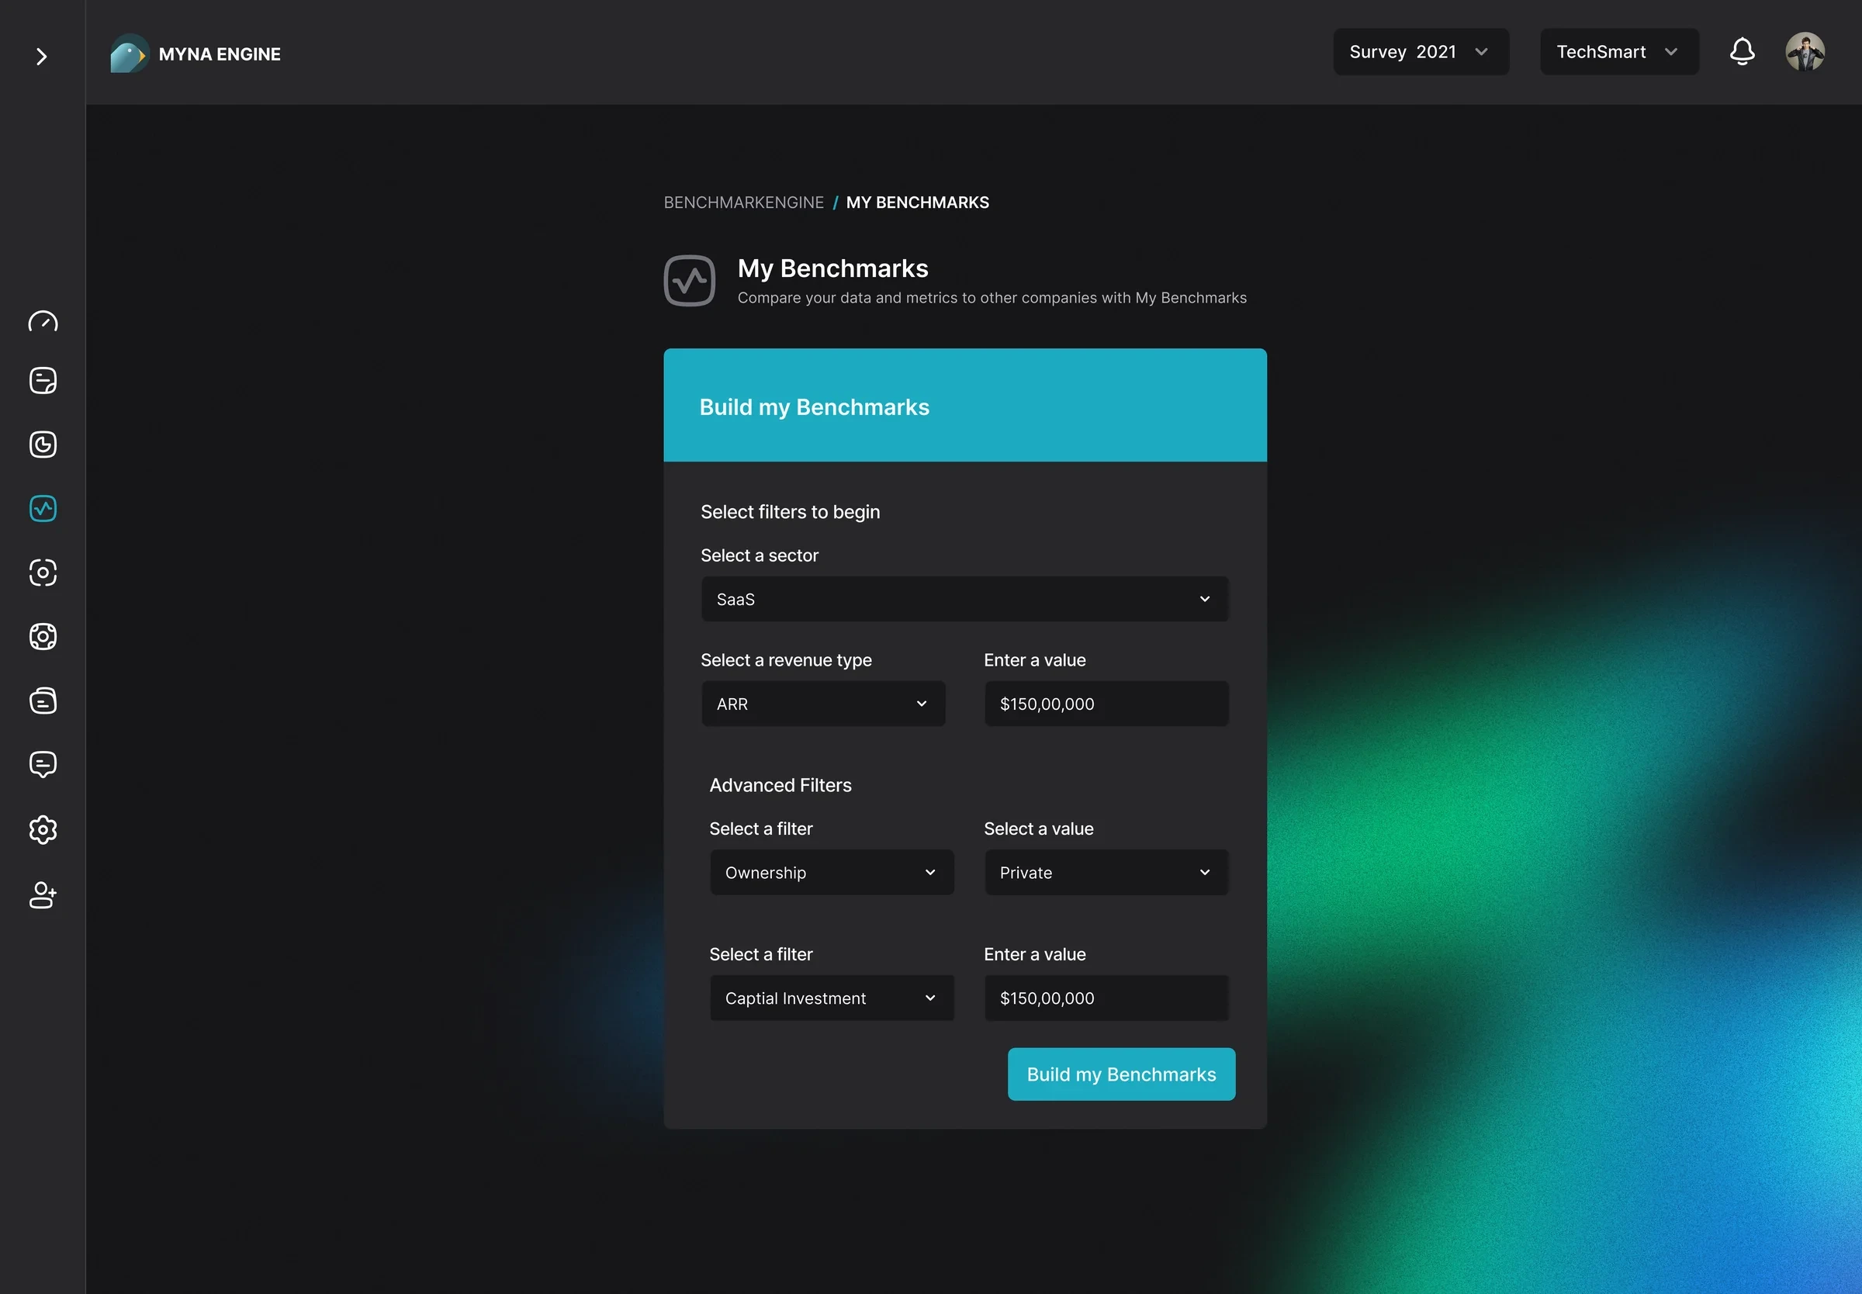This screenshot has height=1294, width=1862.
Task: Open the Survey 2021 dropdown
Action: pyautogui.click(x=1421, y=52)
